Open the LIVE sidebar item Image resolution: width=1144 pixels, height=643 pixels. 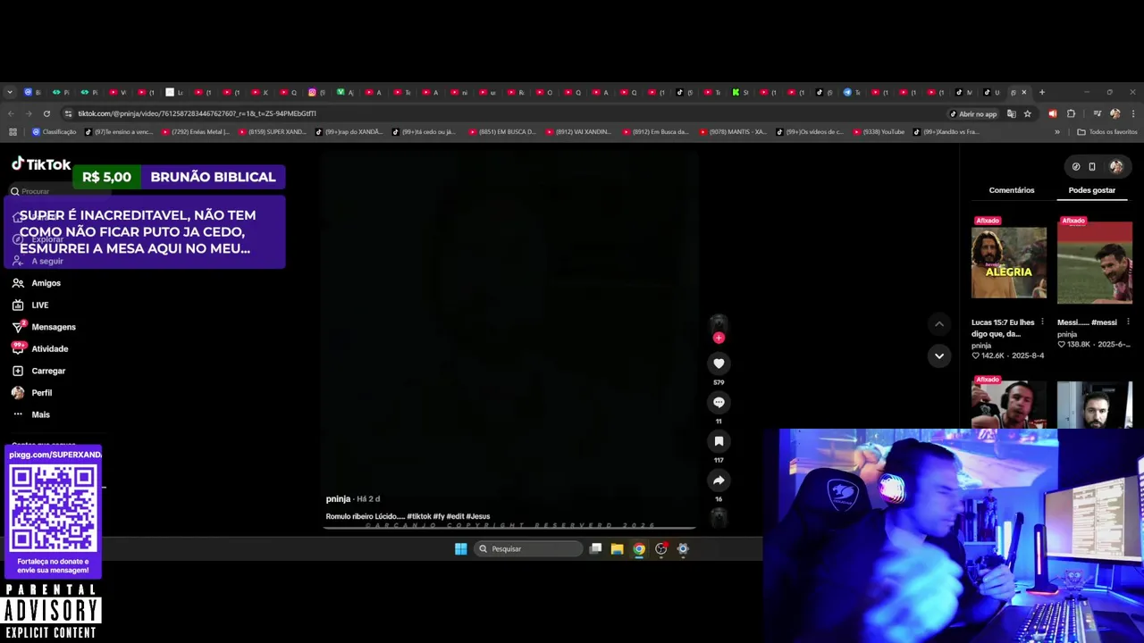tap(30, 305)
